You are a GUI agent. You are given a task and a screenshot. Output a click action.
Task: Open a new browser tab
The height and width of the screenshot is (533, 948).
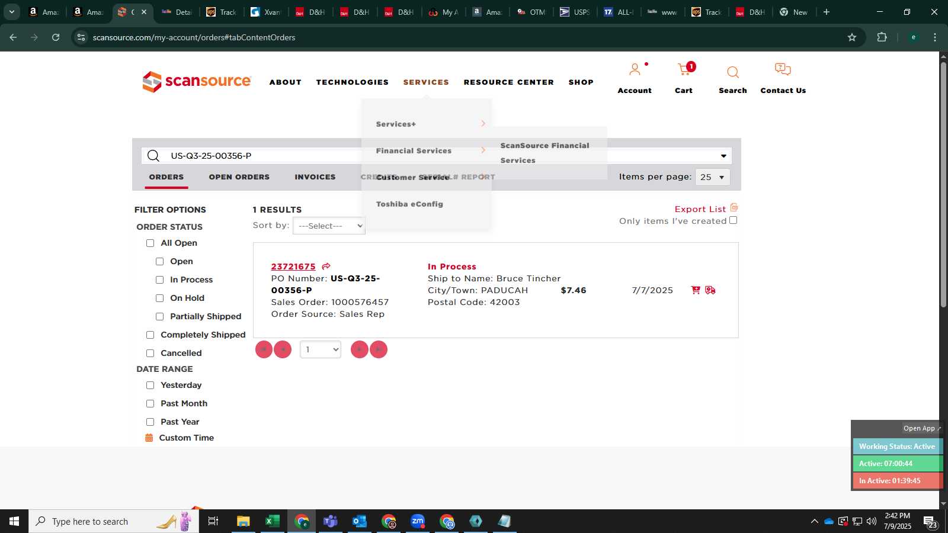tap(827, 12)
